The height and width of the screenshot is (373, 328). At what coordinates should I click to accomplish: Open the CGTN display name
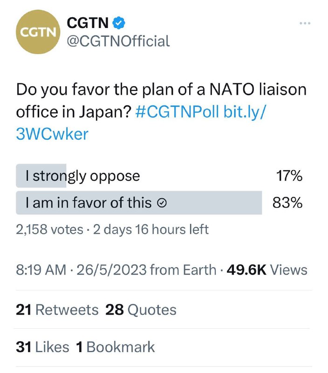click(x=88, y=22)
